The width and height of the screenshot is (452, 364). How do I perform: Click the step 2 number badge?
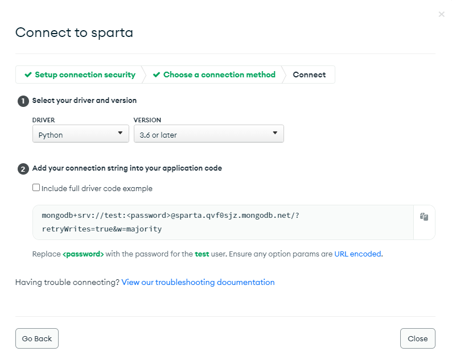[23, 169]
